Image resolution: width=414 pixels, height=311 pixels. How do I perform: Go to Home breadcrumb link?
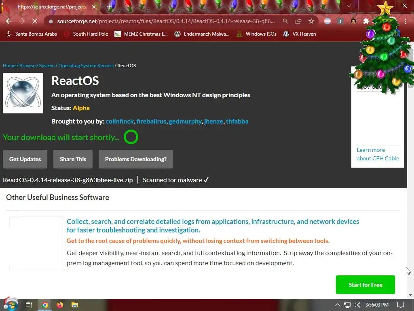click(9, 66)
